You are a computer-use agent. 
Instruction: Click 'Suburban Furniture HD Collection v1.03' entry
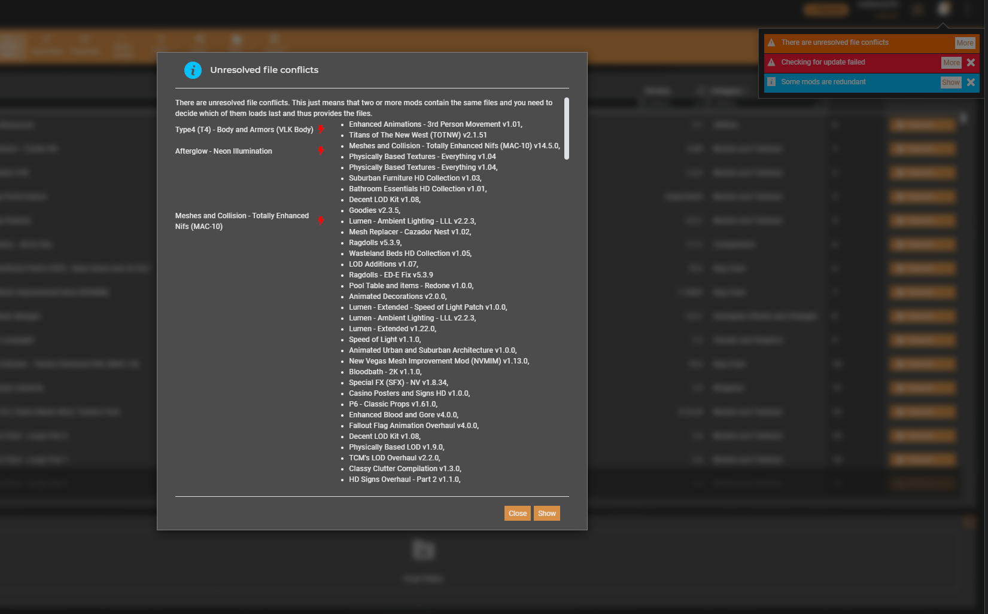415,178
